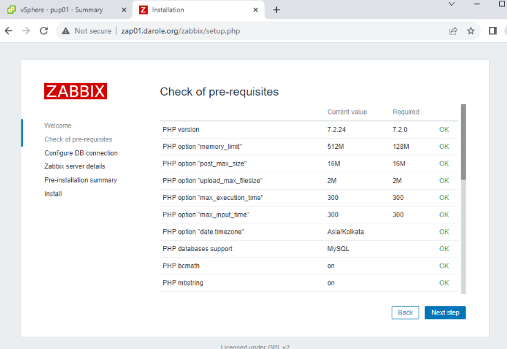Click PHP option "max_input_time" row label
Screen dimensions: 507x349
click(x=206, y=215)
